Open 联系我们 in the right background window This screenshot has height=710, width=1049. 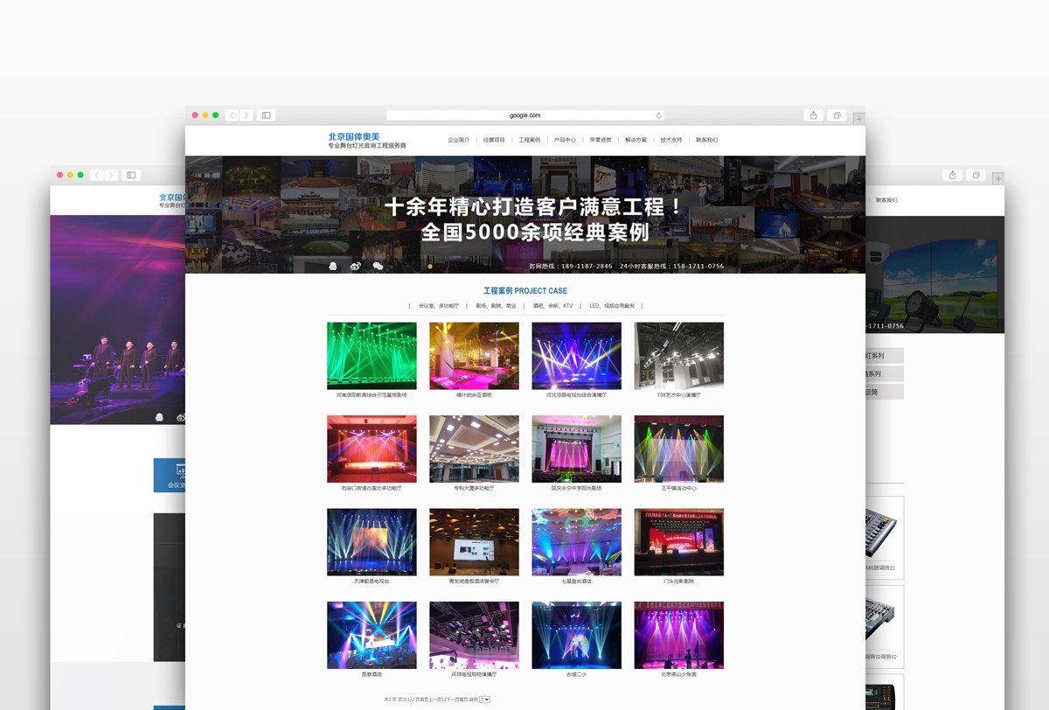tap(886, 200)
